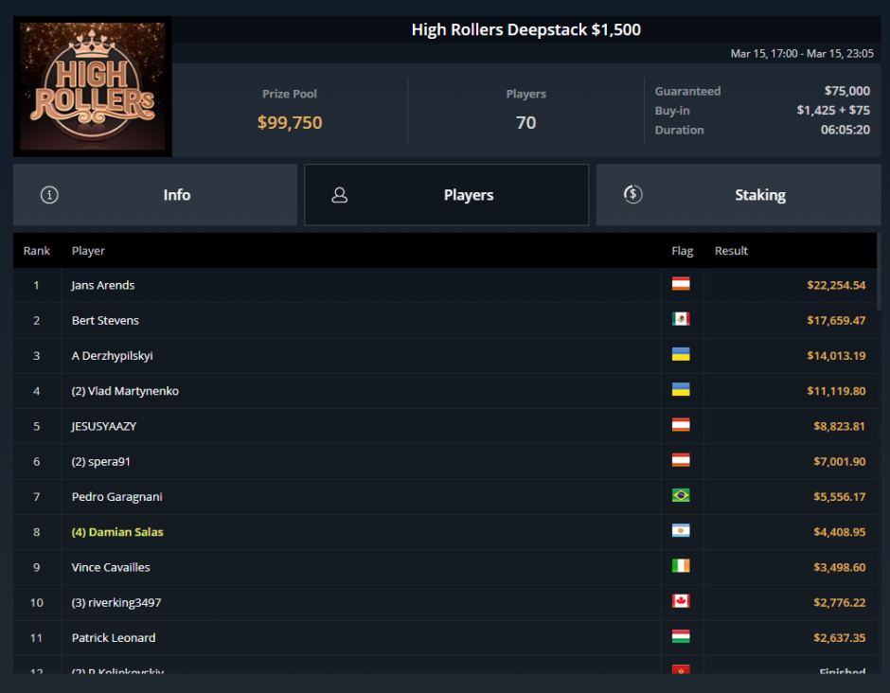Viewport: 890px width, 693px height.
Task: Click the $17,659.47 result
Action: coord(836,321)
